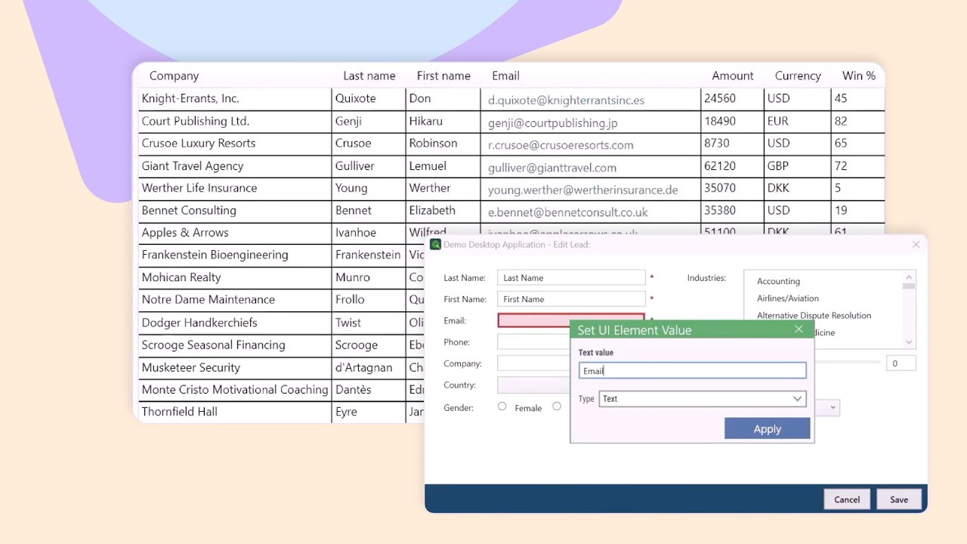Select Airlines/Aviation in the Industries list
The width and height of the screenshot is (967, 544).
[788, 298]
